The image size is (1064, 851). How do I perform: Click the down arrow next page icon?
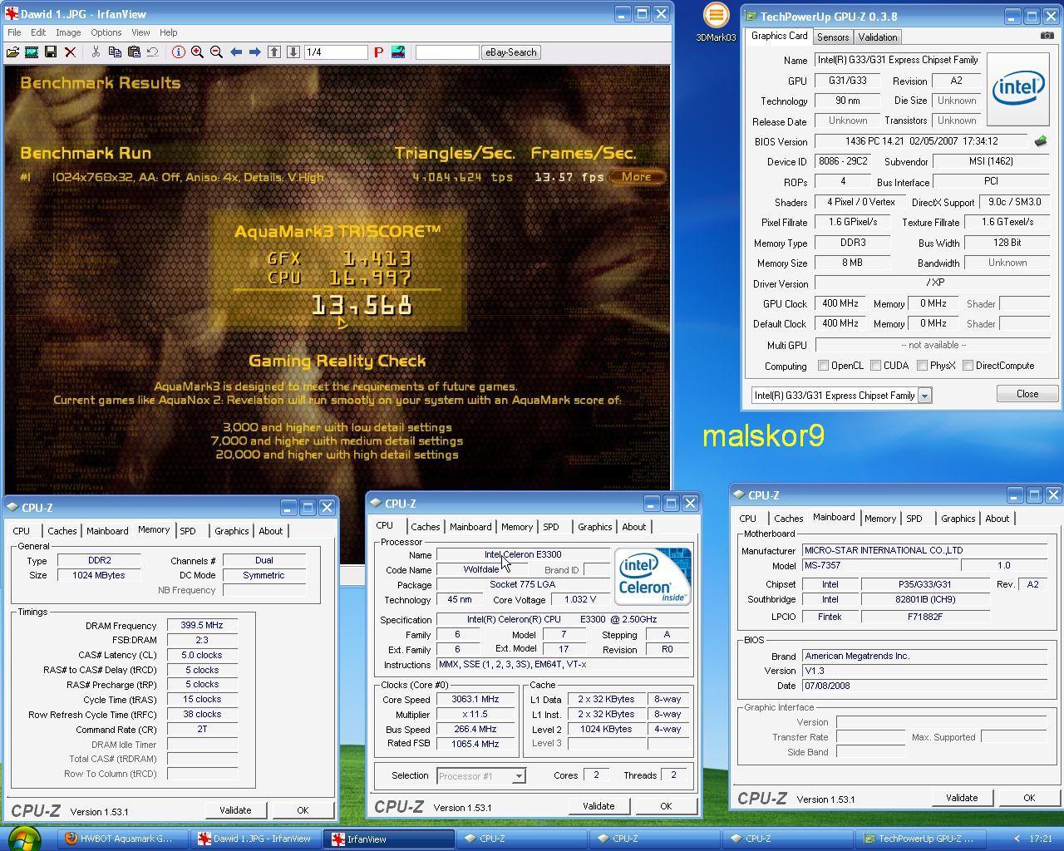click(293, 52)
